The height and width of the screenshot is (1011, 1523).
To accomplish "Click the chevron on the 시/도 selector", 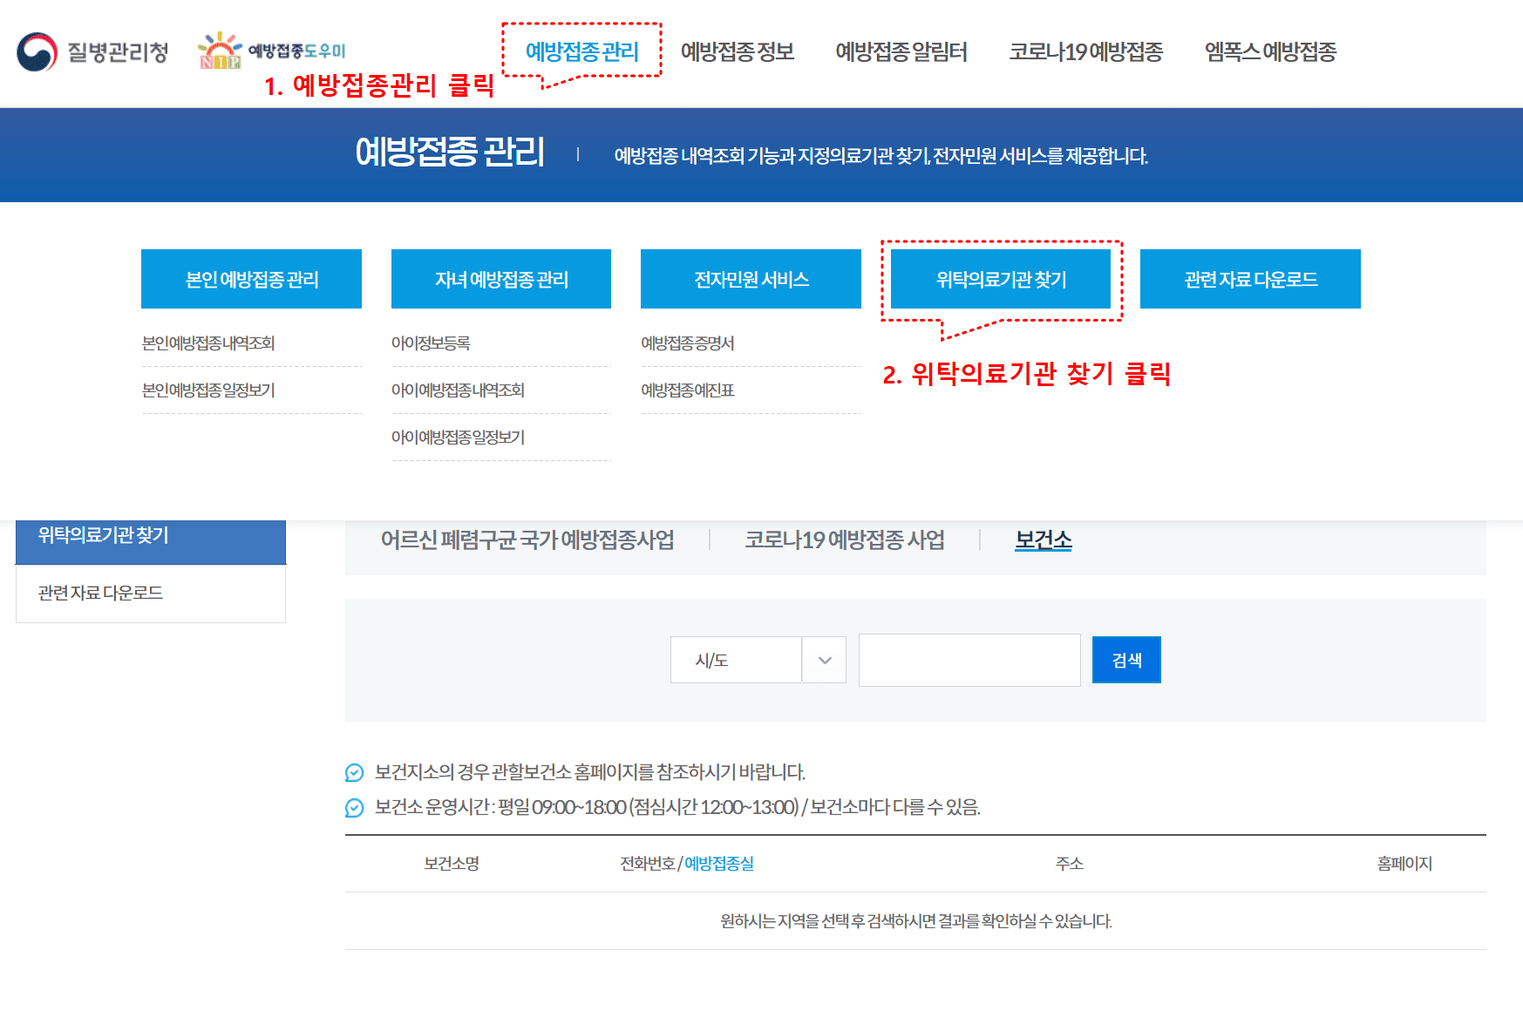I will pyautogui.click(x=823, y=660).
